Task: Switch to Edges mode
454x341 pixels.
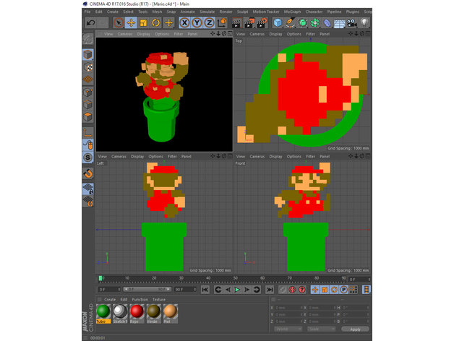Action: pos(87,105)
